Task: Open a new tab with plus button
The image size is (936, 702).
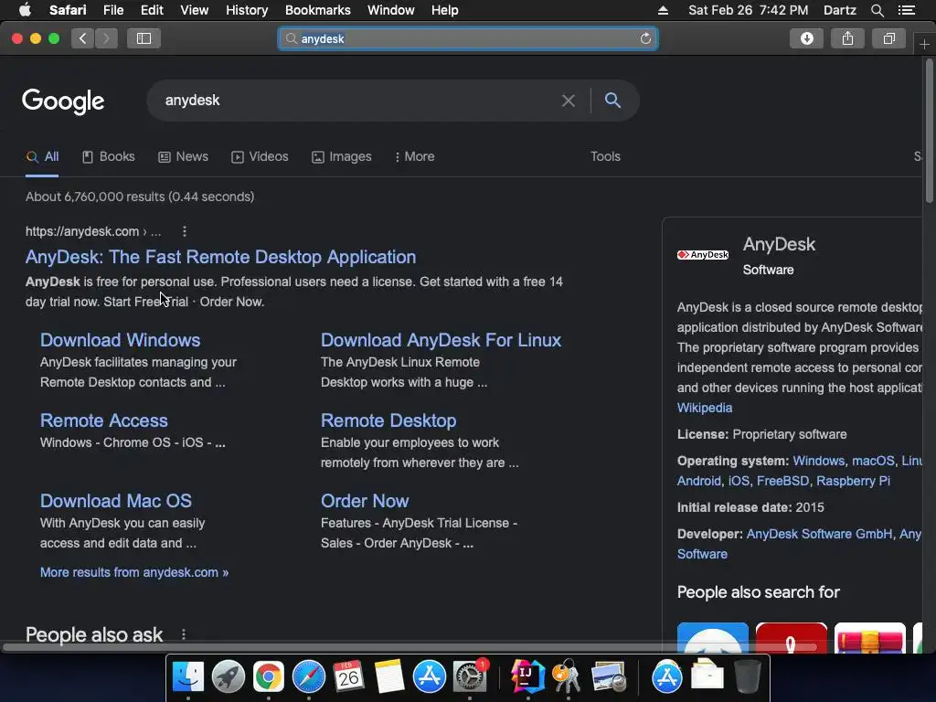Action: coord(924,45)
